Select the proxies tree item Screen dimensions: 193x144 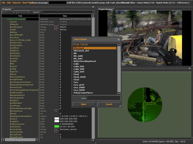13,22
